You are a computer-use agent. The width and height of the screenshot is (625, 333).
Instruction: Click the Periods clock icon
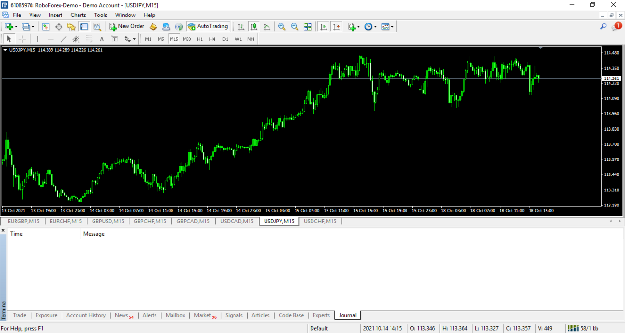pyautogui.click(x=368, y=27)
